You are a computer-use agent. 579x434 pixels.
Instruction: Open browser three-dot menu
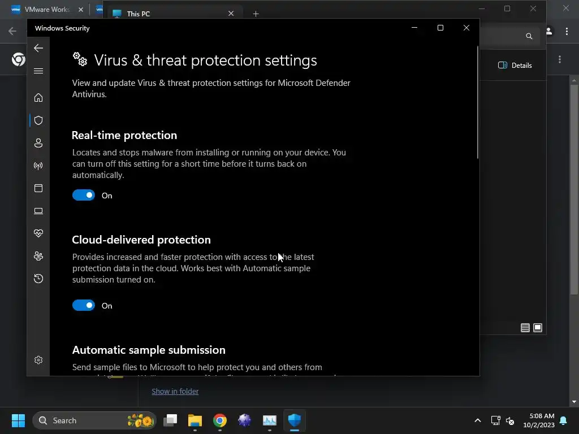tap(567, 32)
